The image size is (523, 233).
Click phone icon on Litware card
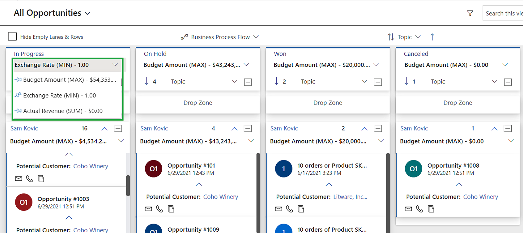pos(290,209)
